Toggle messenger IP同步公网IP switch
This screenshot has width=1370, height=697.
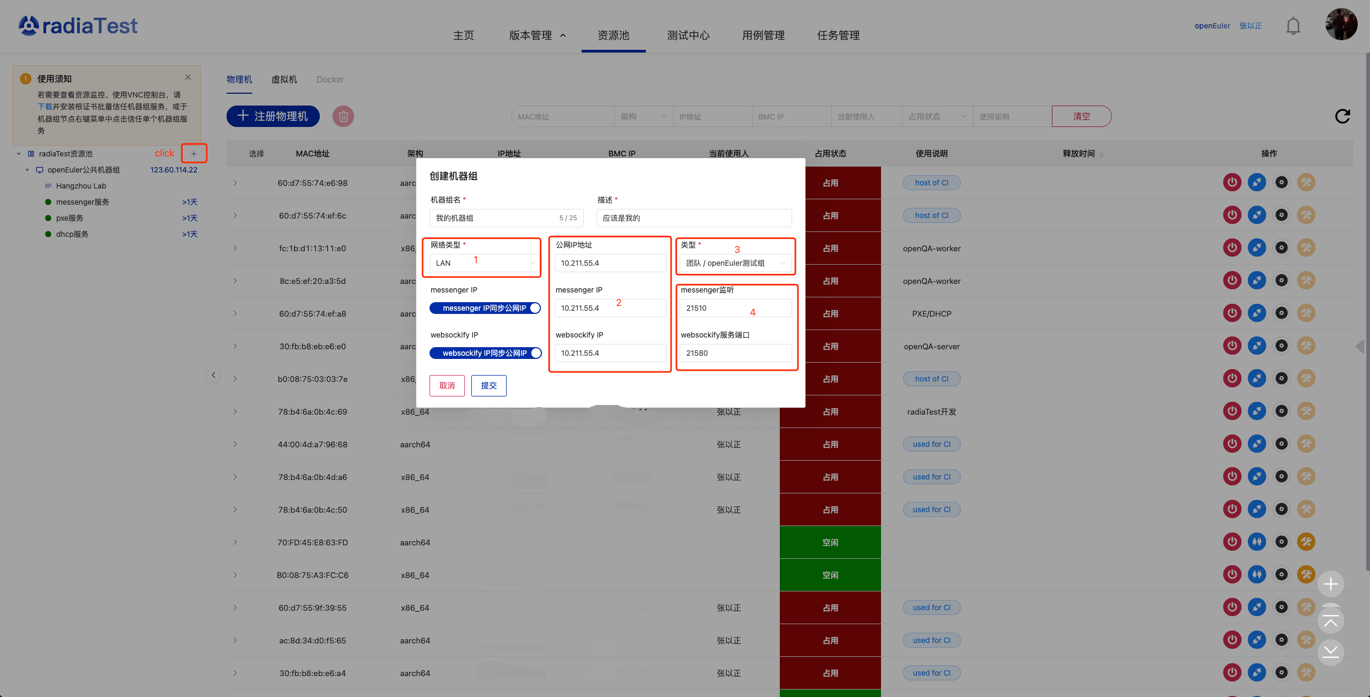tap(485, 308)
